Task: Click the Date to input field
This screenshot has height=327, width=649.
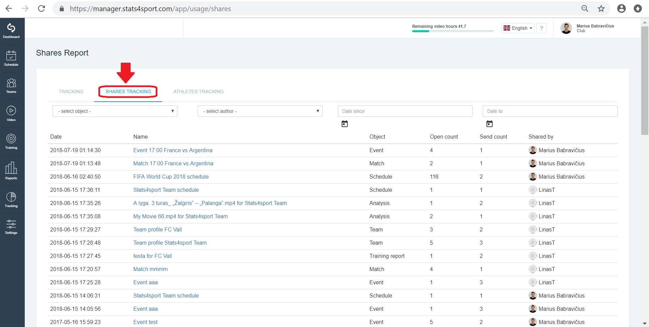Action: [550, 111]
